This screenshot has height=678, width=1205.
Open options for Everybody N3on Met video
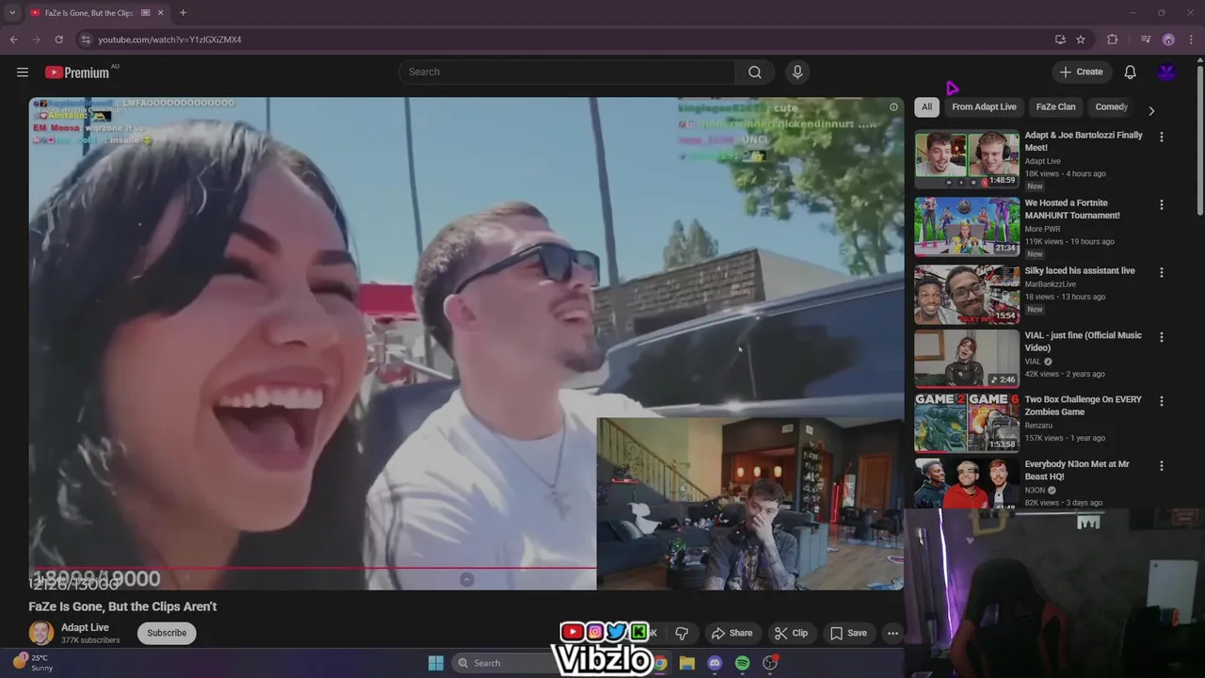click(x=1161, y=465)
